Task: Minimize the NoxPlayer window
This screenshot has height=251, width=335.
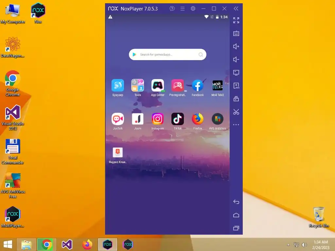Action: 203,8
